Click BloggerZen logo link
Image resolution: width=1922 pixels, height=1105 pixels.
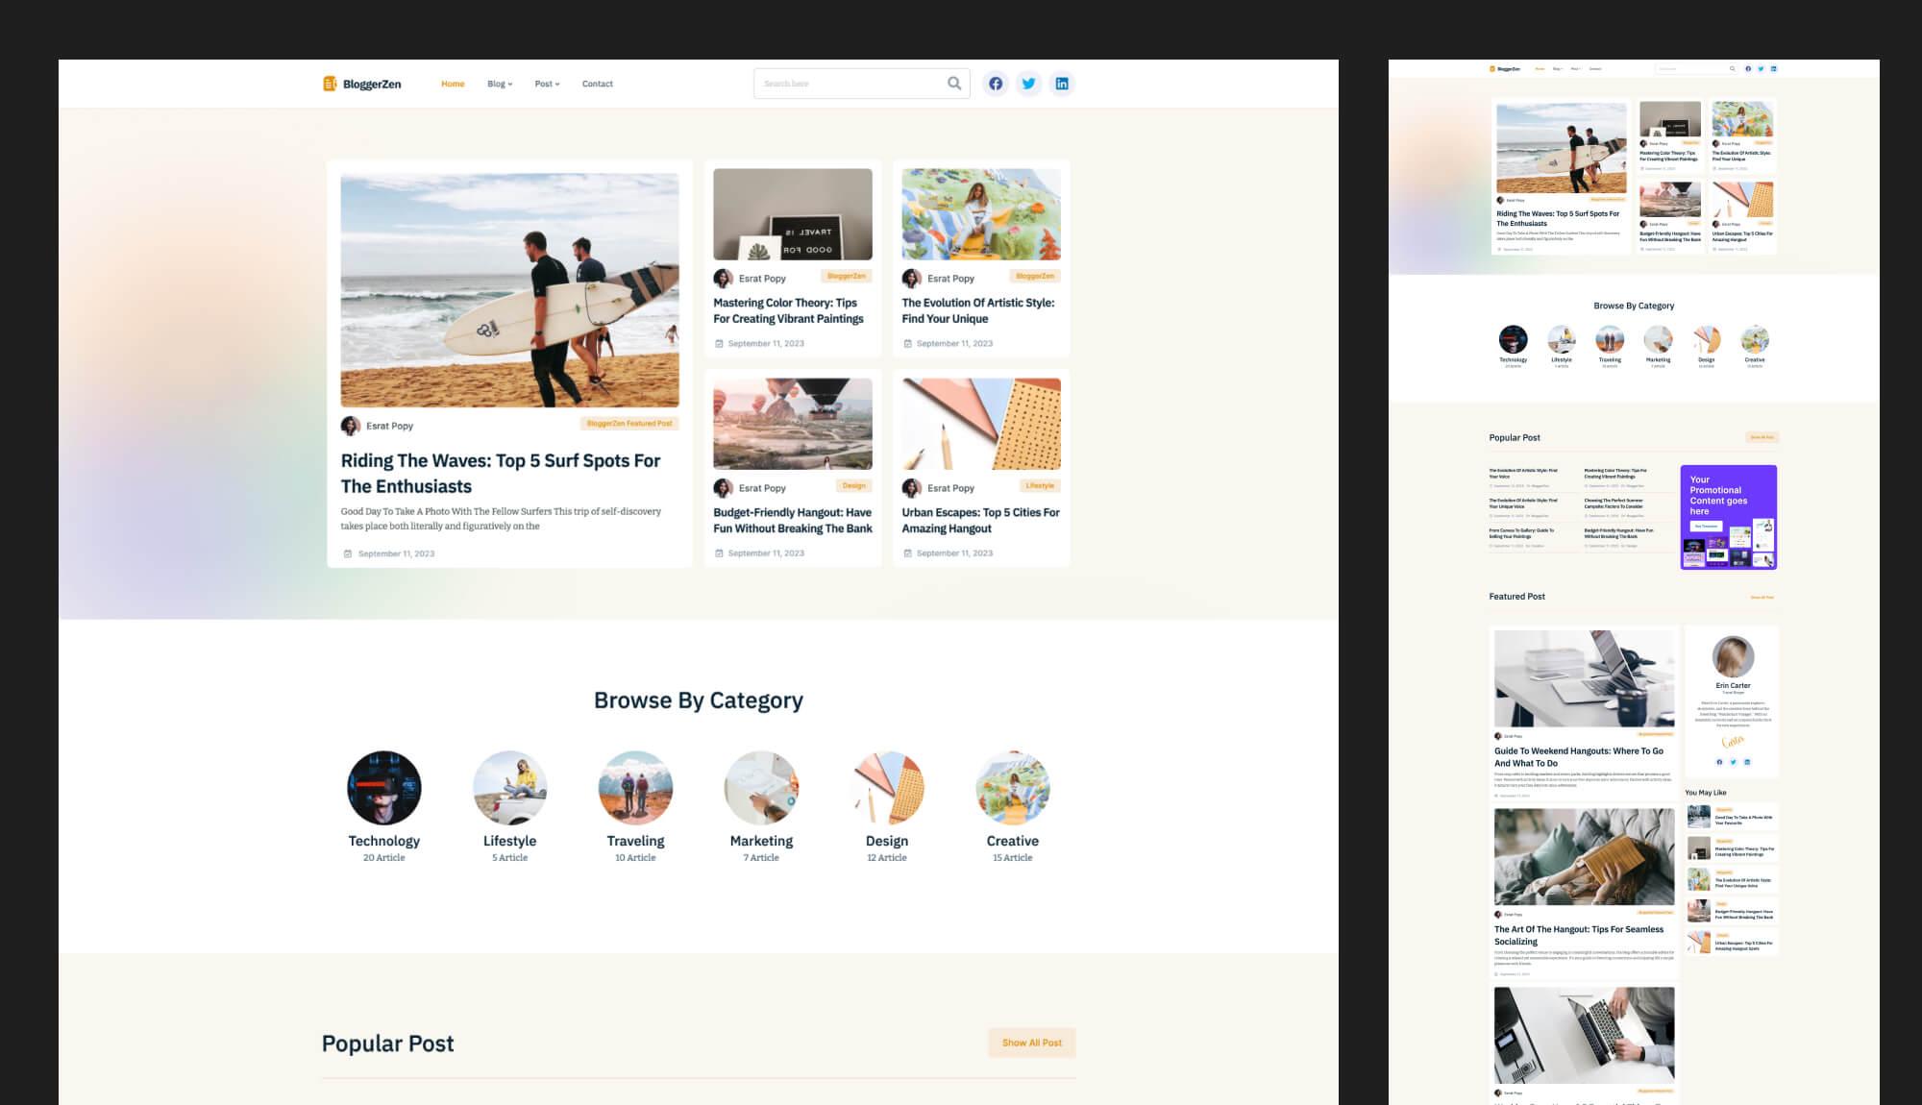363,84
